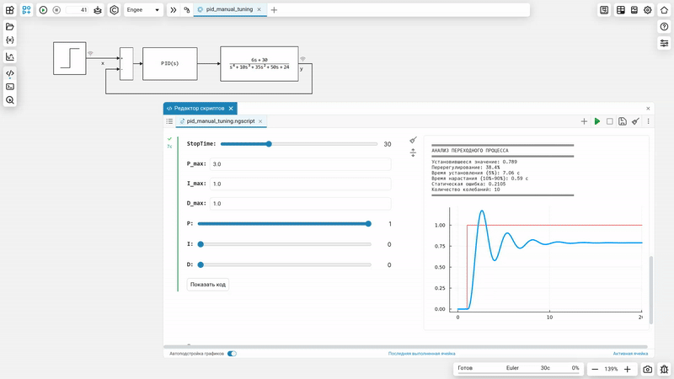Click the script editor code icon in sidebar
Image resolution: width=674 pixels, height=379 pixels.
pos(10,73)
